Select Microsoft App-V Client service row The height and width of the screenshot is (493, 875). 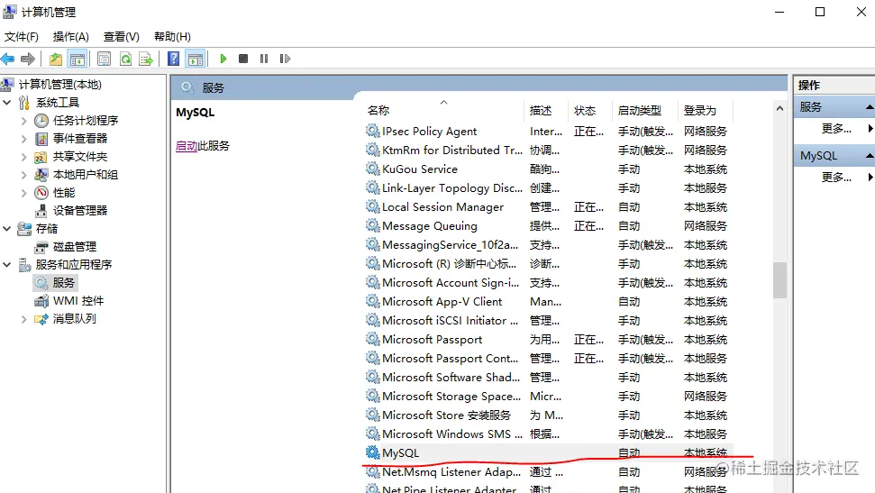click(x=548, y=302)
